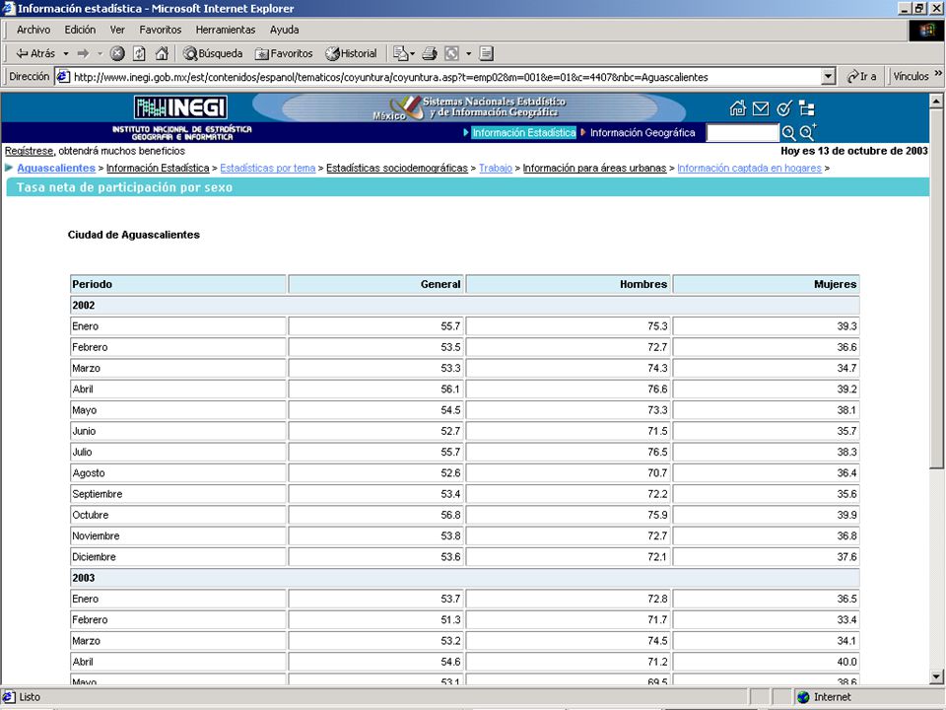This screenshot has width=946, height=710.
Task: Click the General column header
Action: pyautogui.click(x=375, y=284)
